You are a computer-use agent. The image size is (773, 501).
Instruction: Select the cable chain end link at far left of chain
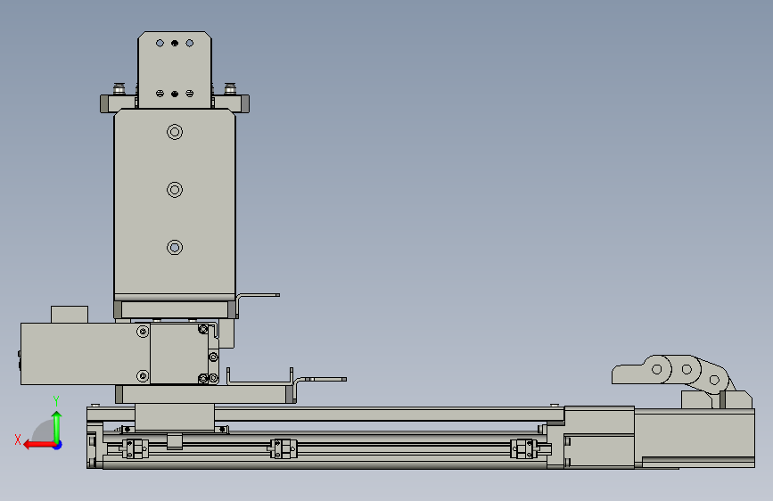click(641, 370)
